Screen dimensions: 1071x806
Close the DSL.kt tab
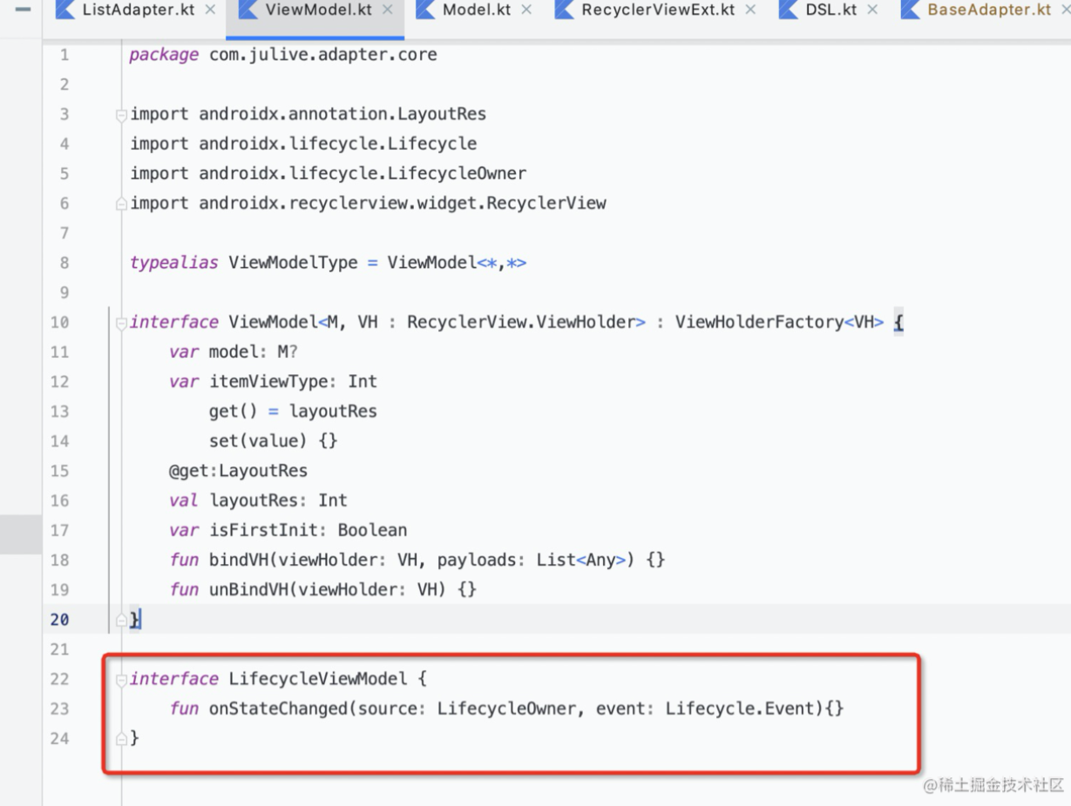871,10
